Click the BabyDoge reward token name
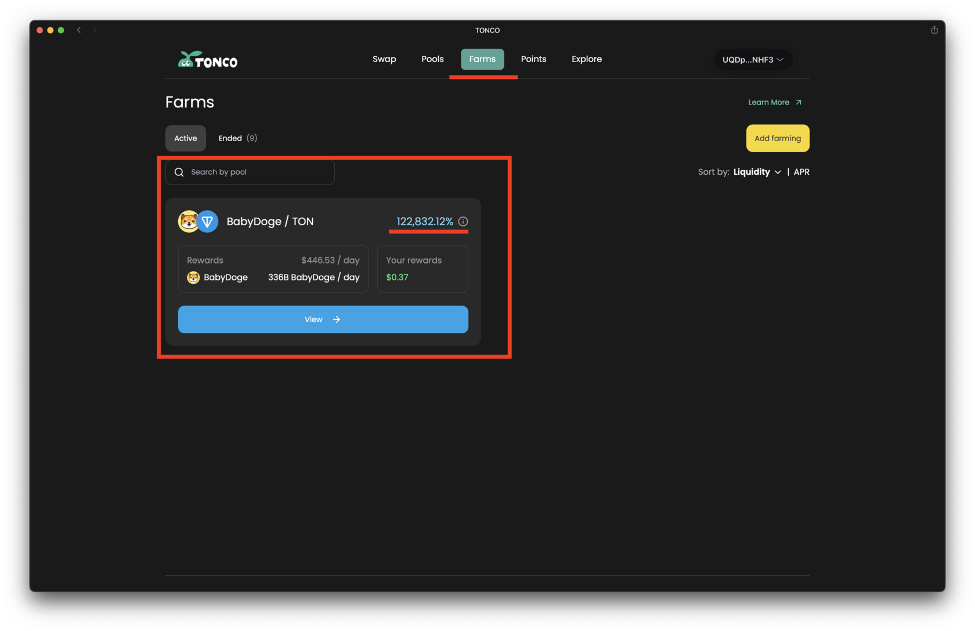 226,277
